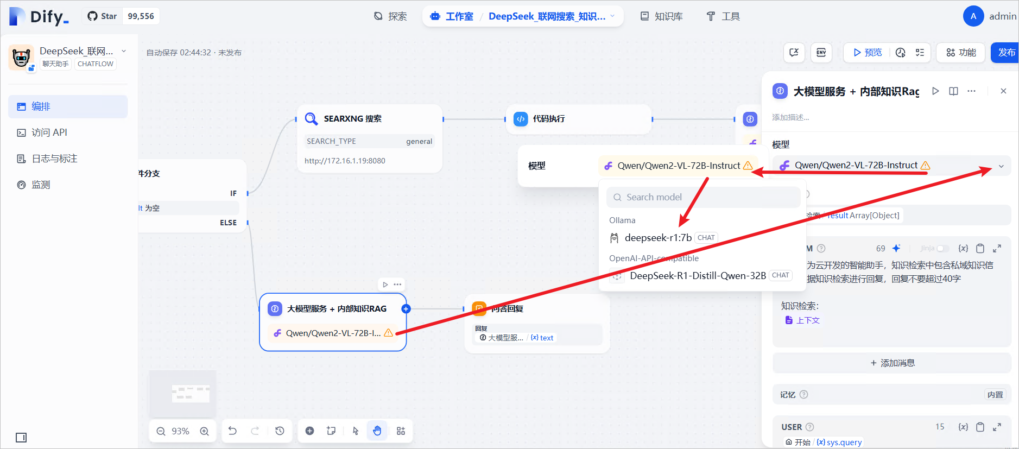
Task: Insert variable in USER prompt
Action: (x=963, y=427)
